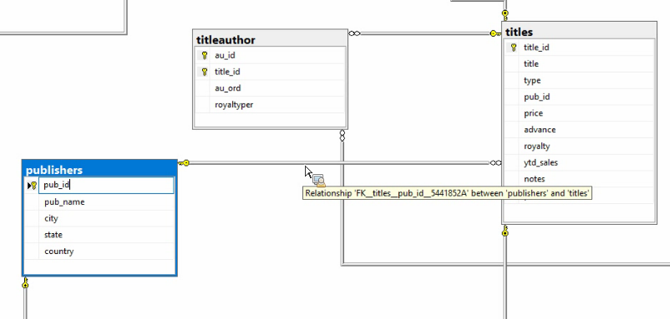Click the key endpoint below publishers table
This screenshot has height=319, width=670.
(25, 283)
